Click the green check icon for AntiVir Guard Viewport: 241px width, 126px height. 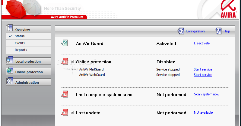click(x=65, y=43)
